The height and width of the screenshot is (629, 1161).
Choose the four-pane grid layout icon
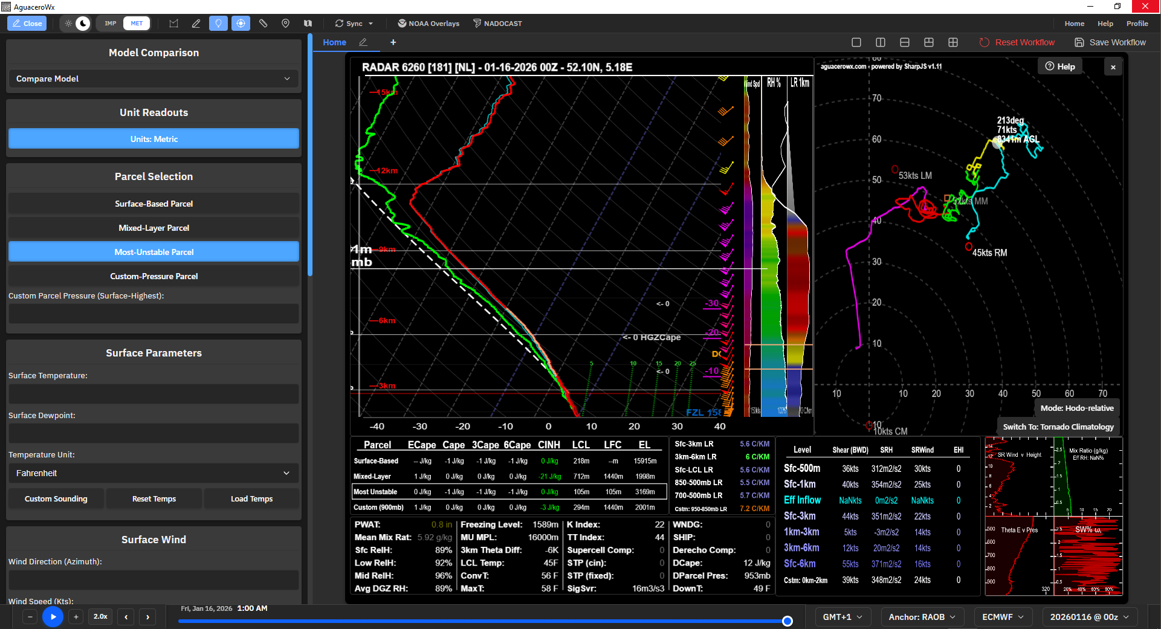click(x=953, y=42)
